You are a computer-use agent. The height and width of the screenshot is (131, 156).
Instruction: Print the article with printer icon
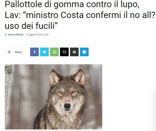coord(74,52)
